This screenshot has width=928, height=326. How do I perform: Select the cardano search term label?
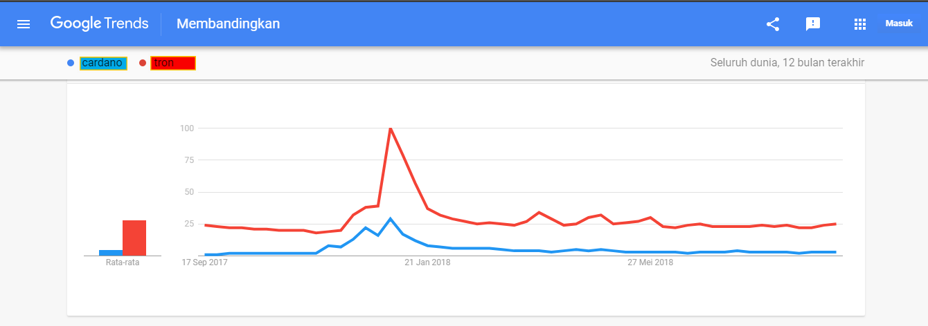pyautogui.click(x=103, y=63)
